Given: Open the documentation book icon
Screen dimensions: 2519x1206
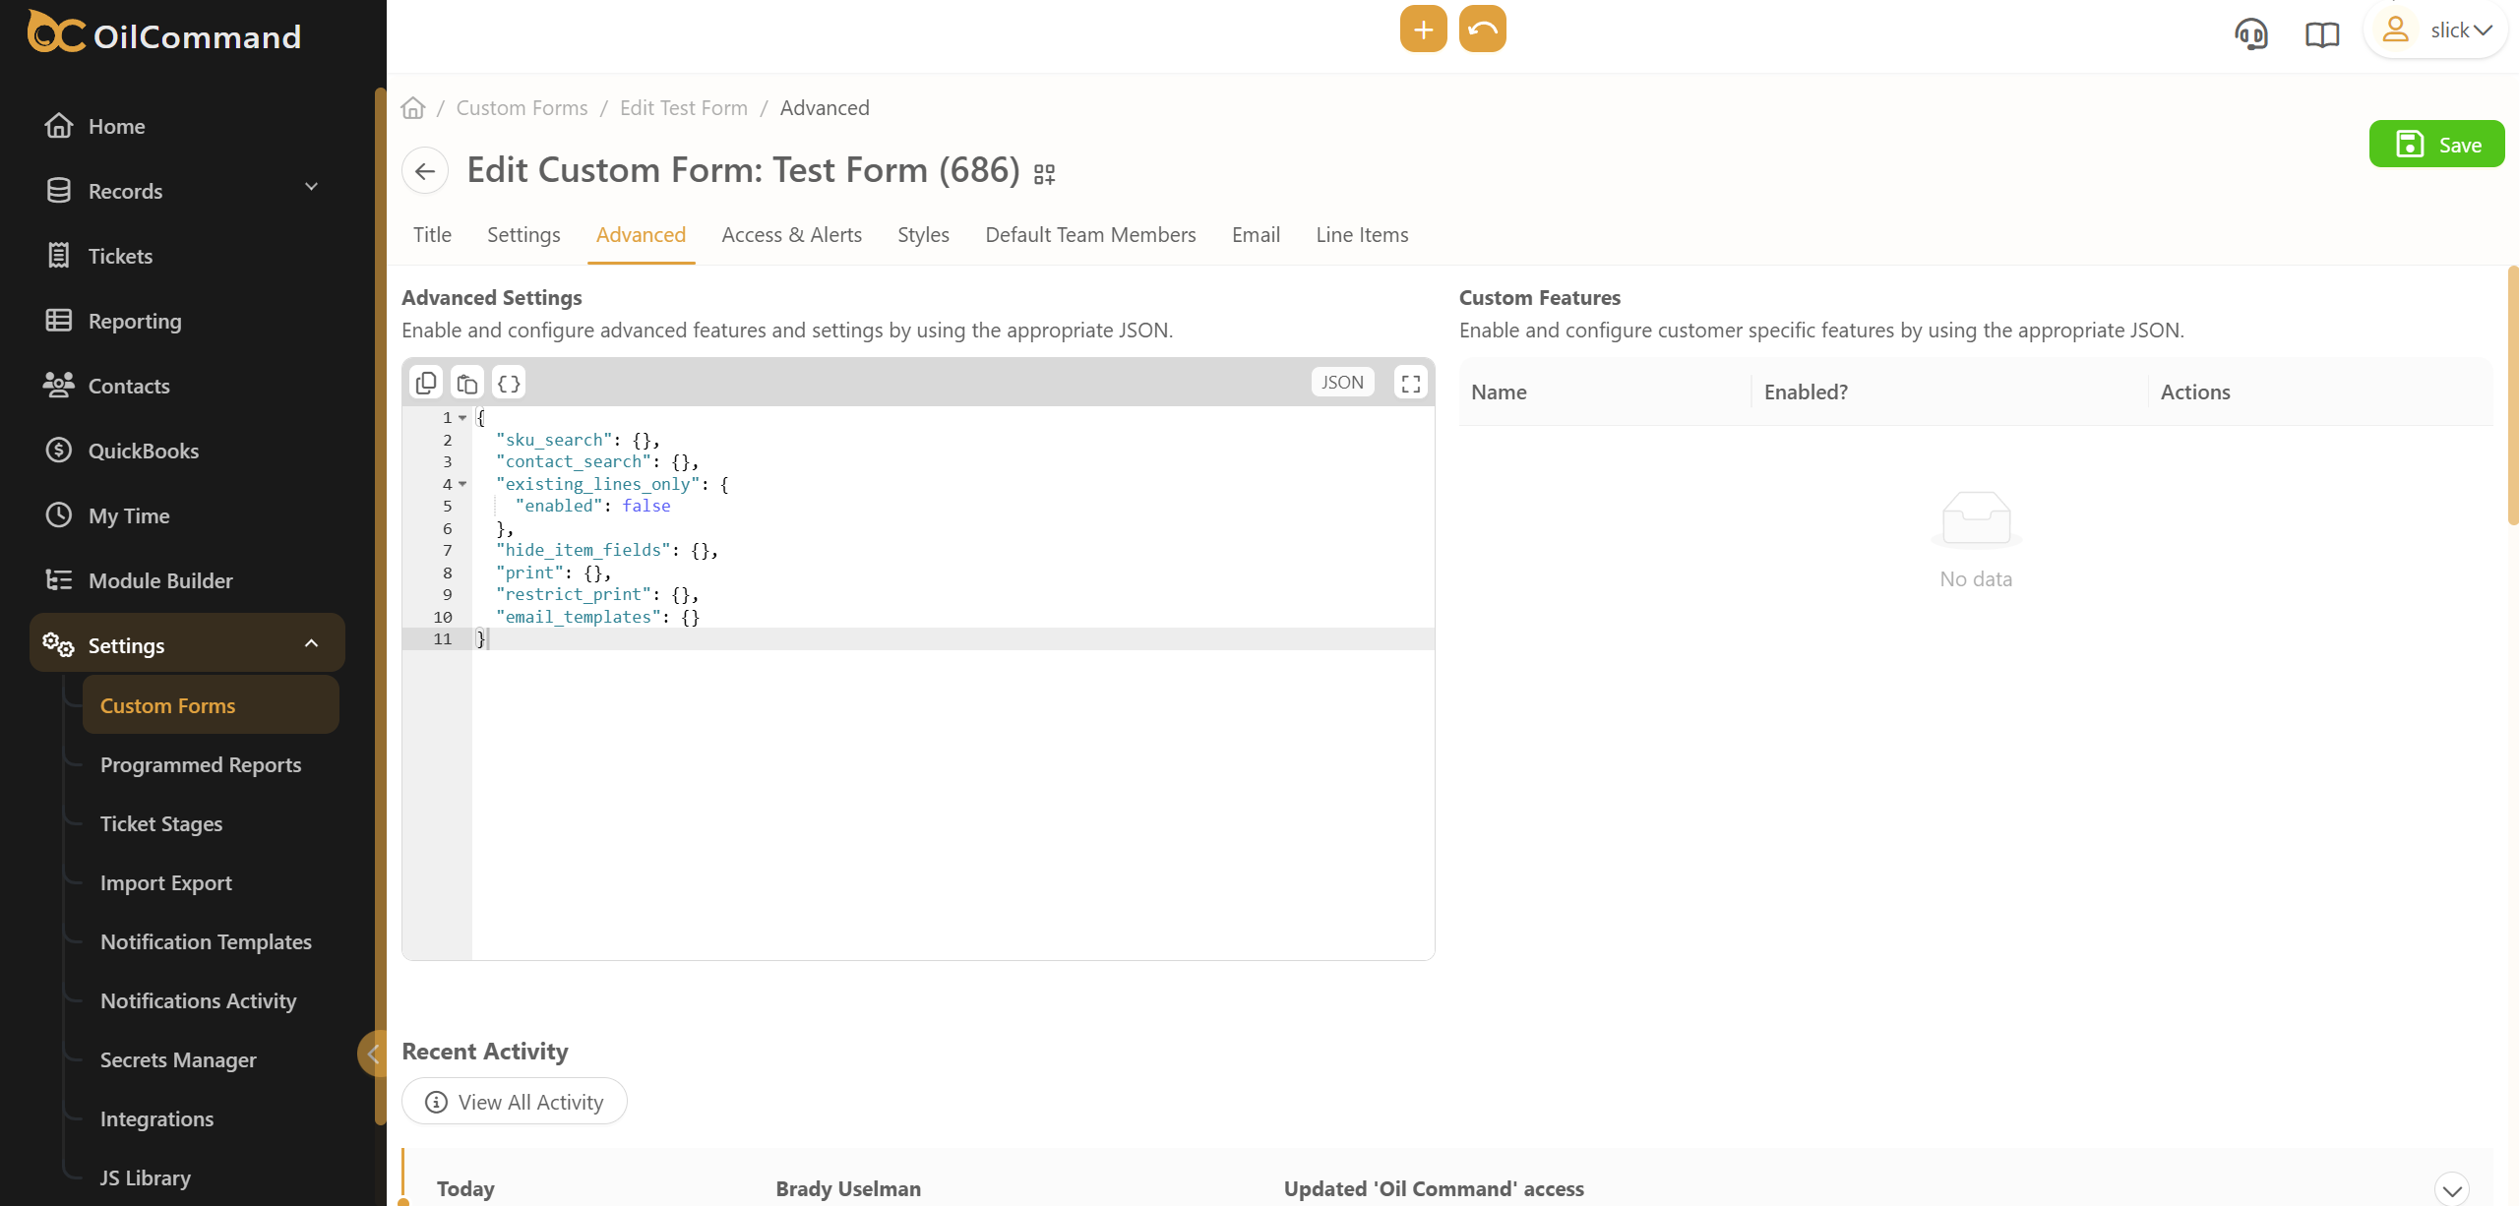Looking at the screenshot, I should [x=2321, y=34].
